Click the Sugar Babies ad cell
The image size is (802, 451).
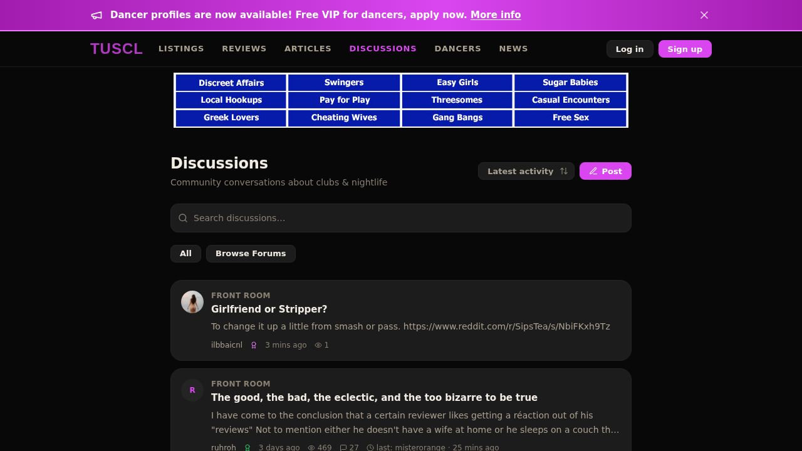(570, 83)
